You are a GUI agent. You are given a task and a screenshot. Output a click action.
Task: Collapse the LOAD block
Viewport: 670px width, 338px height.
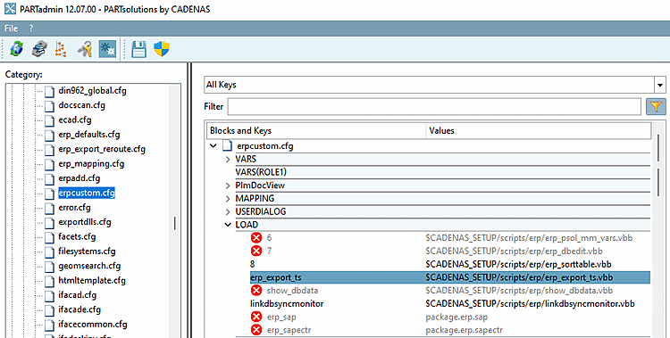[x=228, y=225]
